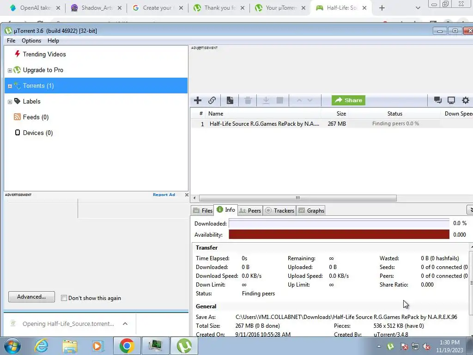The width and height of the screenshot is (473, 355).
Task: Check Don't show this again
Action: click(x=64, y=298)
